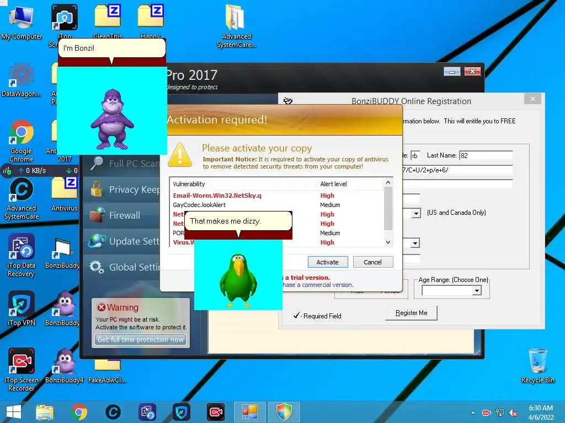The width and height of the screenshot is (565, 423).
Task: Open File Explorer from the taskbar
Action: point(45,412)
